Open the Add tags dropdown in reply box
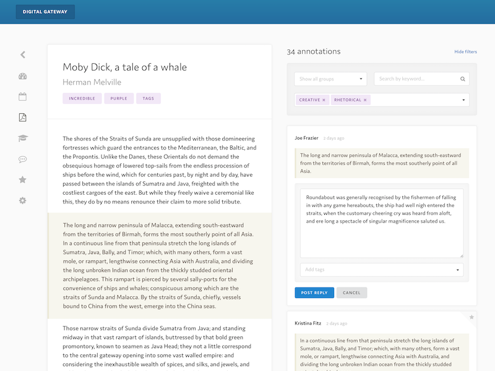Screen dimensions: 495x371 click(458, 270)
